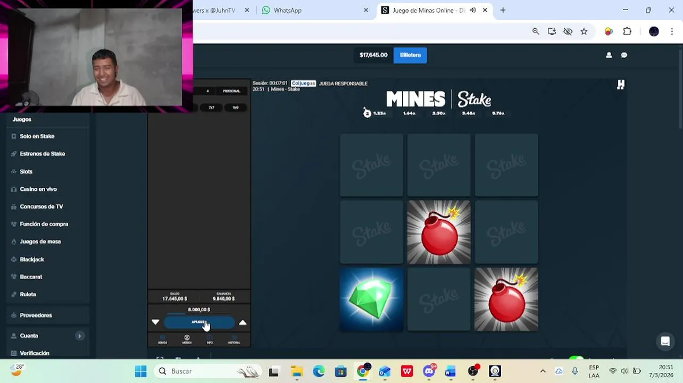The width and height of the screenshot is (683, 383).
Task: Open Estrenos de Stake category
Action: (42, 154)
